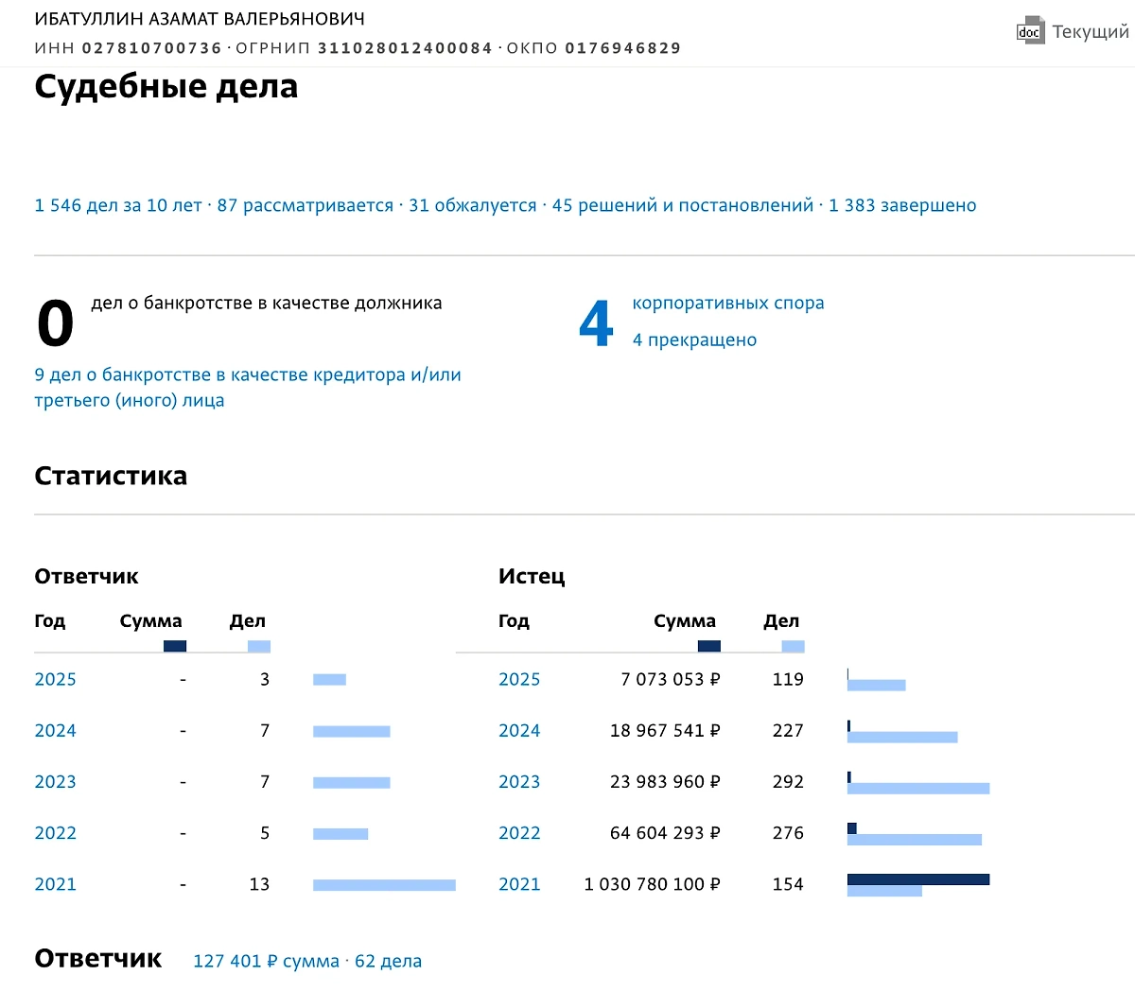View the 4 прекращено corporate disputes

(694, 339)
